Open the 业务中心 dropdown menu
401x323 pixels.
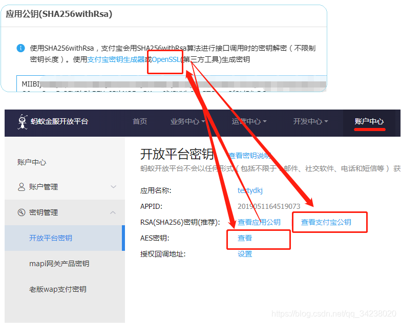pyautogui.click(x=187, y=121)
